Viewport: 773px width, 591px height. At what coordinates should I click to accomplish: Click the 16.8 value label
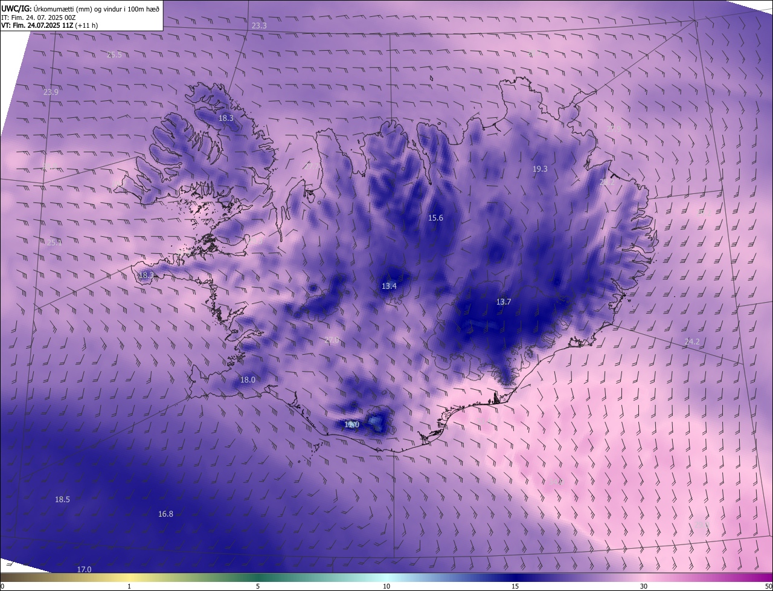(165, 514)
